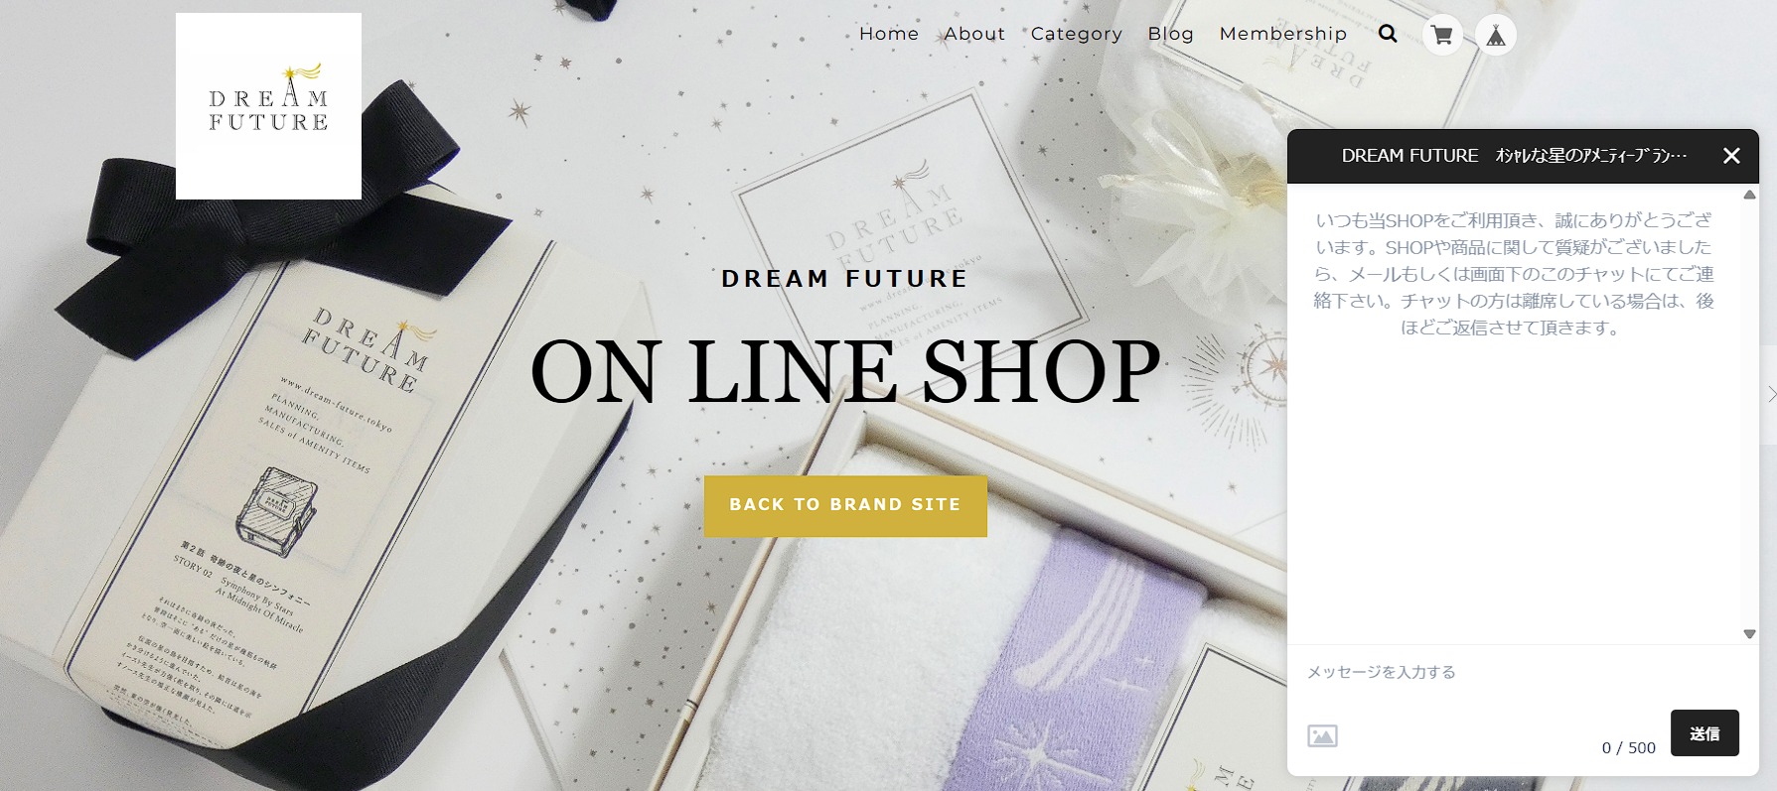Viewport: 1777px width, 791px height.
Task: Go to the Blog page
Action: [1171, 34]
